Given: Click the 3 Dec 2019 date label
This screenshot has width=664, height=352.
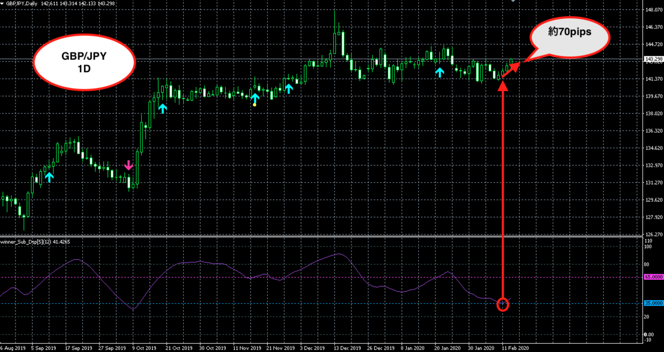Looking at the screenshot, I should pyautogui.click(x=313, y=348).
